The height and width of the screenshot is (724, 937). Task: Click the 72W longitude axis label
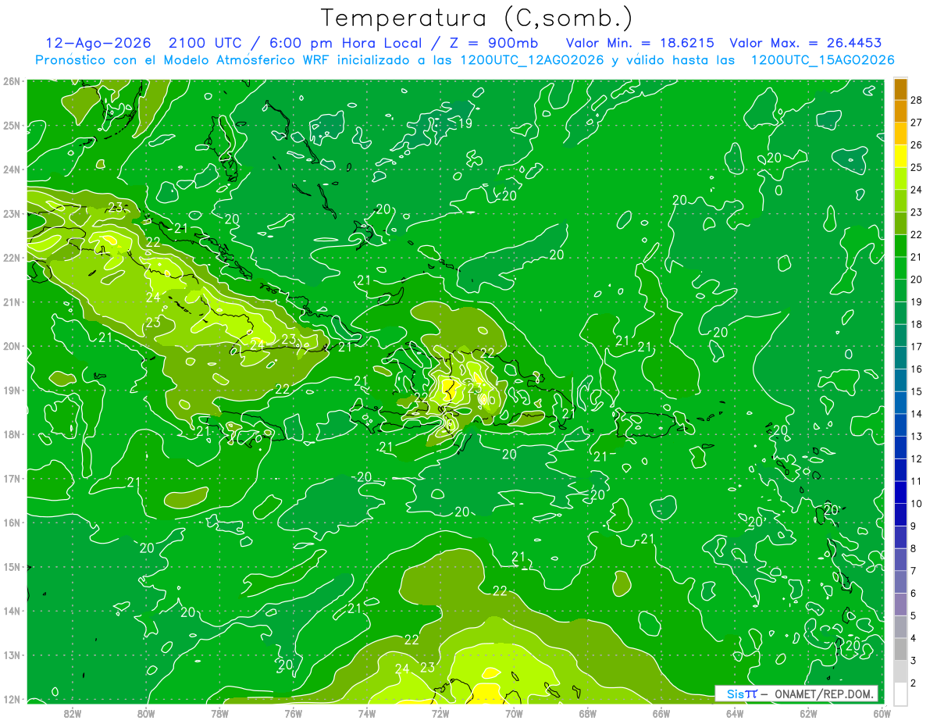pyautogui.click(x=440, y=712)
